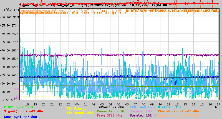Click the 00 hour tick on time axis
Viewport: 222px width, 119px height.
(77, 104)
